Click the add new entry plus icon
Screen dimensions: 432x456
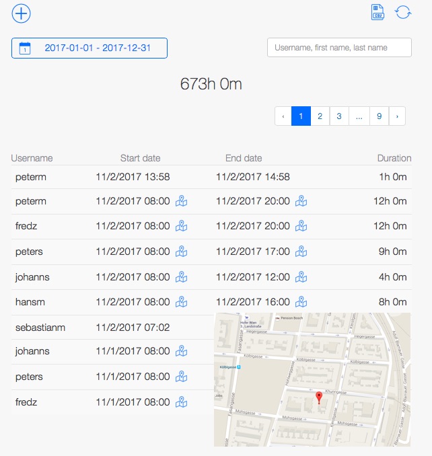pos(22,13)
